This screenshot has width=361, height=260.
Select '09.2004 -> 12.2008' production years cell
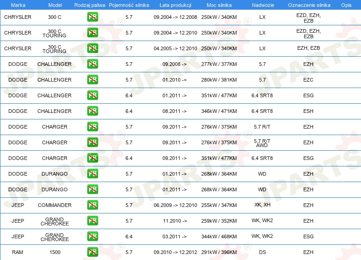pyautogui.click(x=175, y=17)
